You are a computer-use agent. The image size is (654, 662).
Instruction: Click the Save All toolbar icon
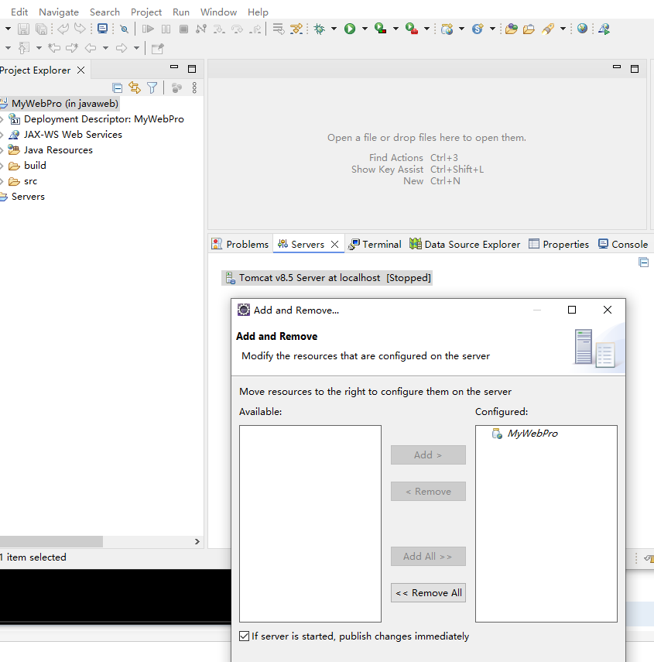click(x=41, y=29)
